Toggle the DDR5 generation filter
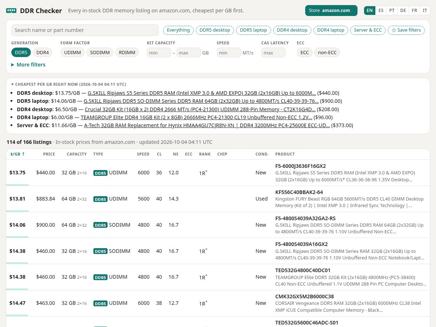The image size is (436, 327). (x=21, y=53)
